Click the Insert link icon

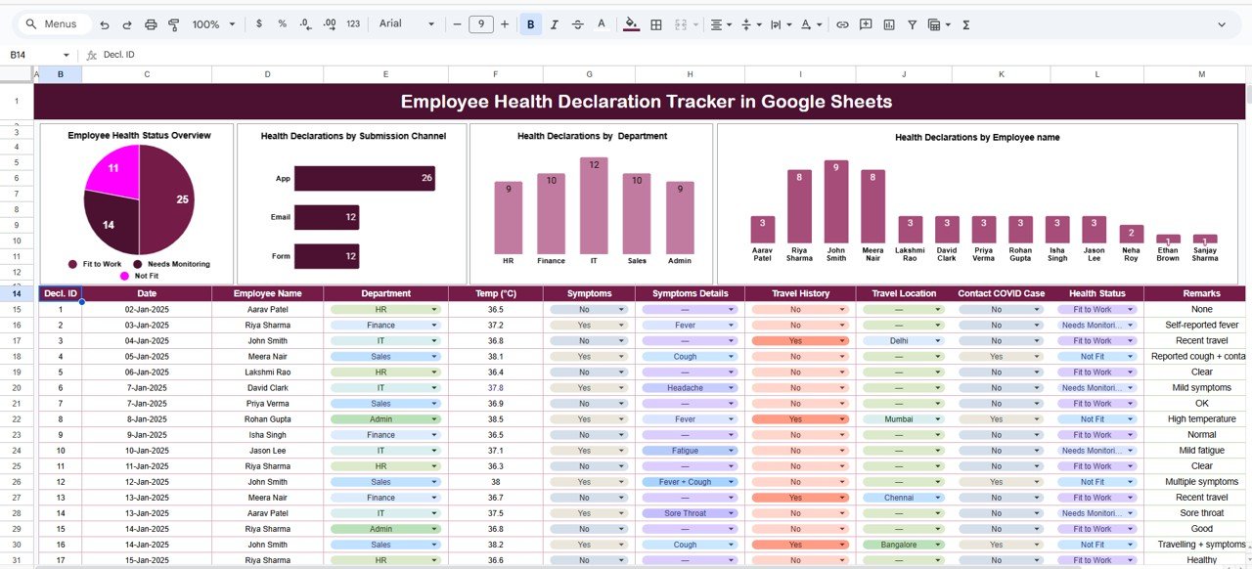click(842, 24)
